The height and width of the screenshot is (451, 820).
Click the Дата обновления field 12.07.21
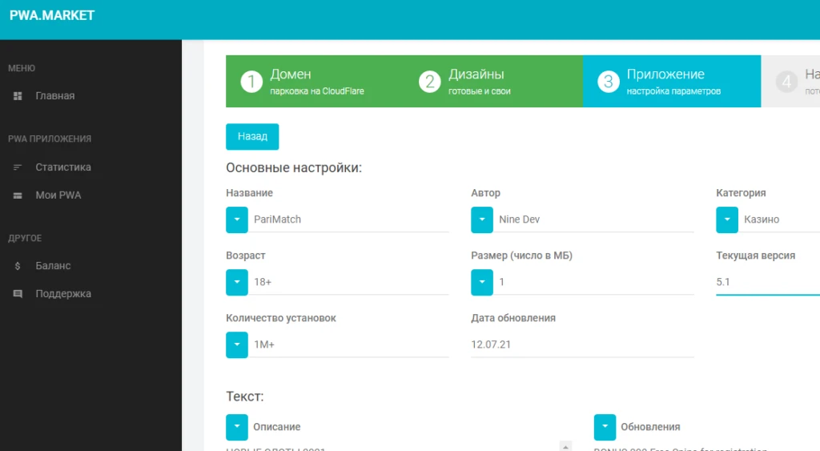(583, 345)
